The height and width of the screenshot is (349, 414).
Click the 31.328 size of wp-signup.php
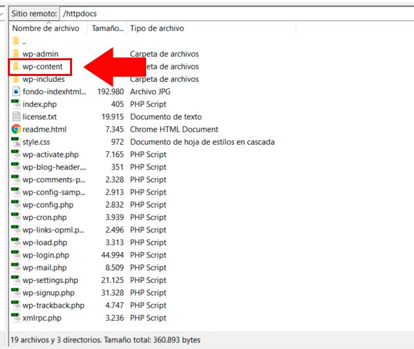coord(113,293)
